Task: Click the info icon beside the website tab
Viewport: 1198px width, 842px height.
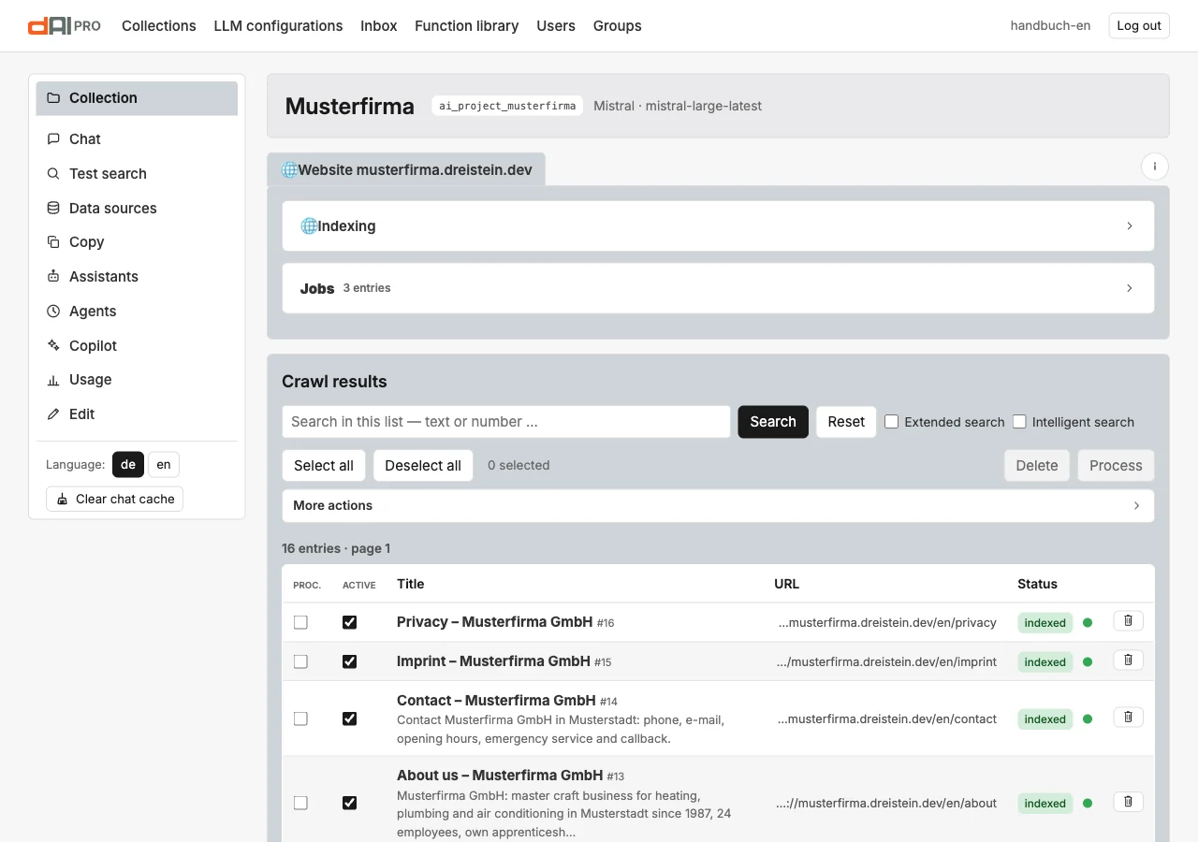Action: tap(1154, 167)
